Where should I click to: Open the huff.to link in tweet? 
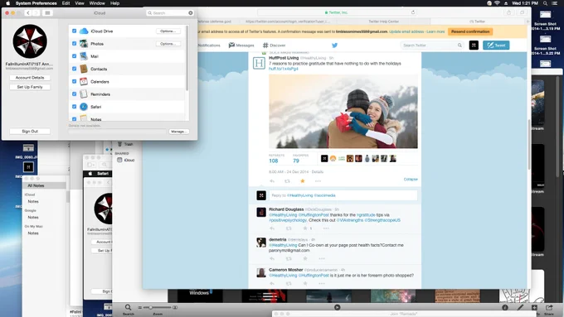(x=284, y=69)
